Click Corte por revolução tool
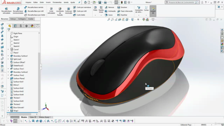 (69, 10)
